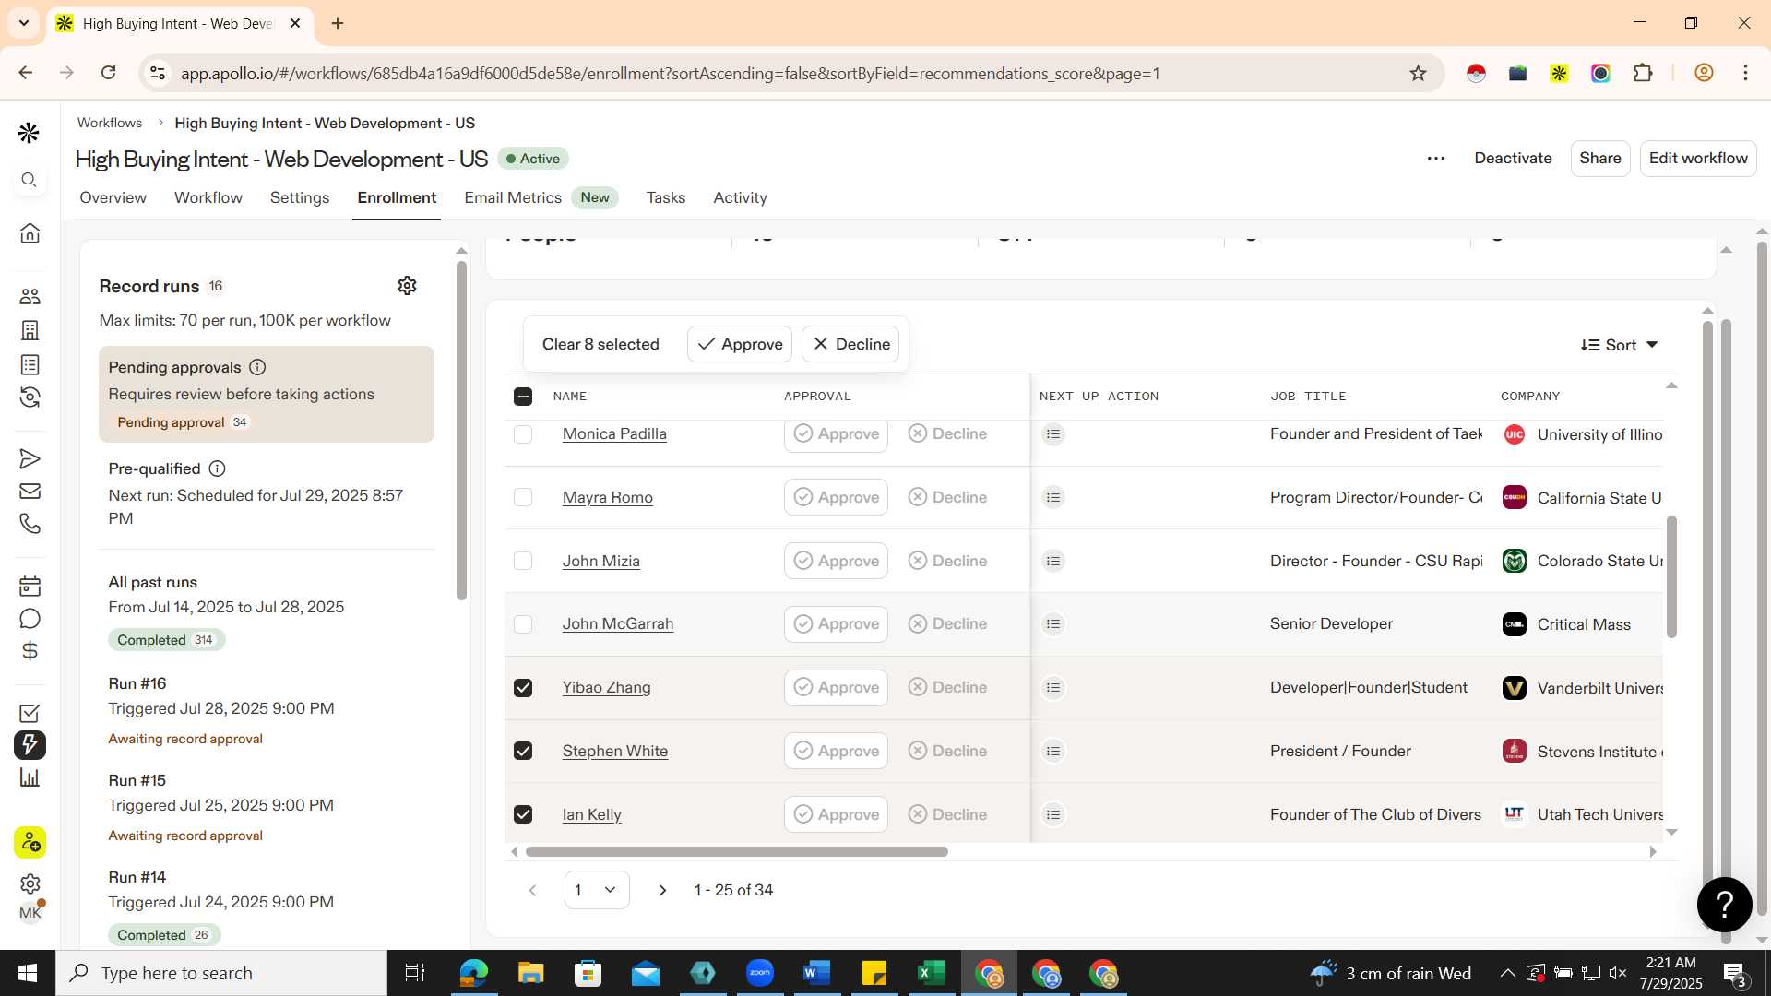Screen dimensions: 1771x996
Task: Open Meetings calendar icon in sidebar
Action: [30, 586]
